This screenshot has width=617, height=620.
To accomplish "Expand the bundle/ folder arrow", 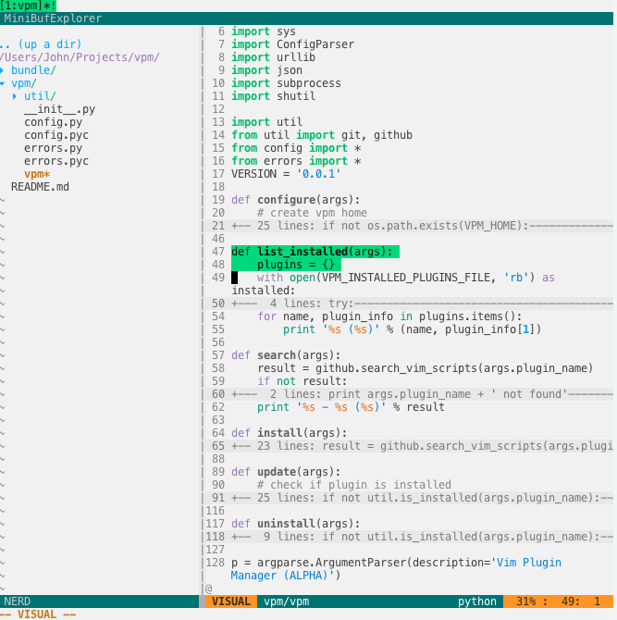I will coord(3,70).
